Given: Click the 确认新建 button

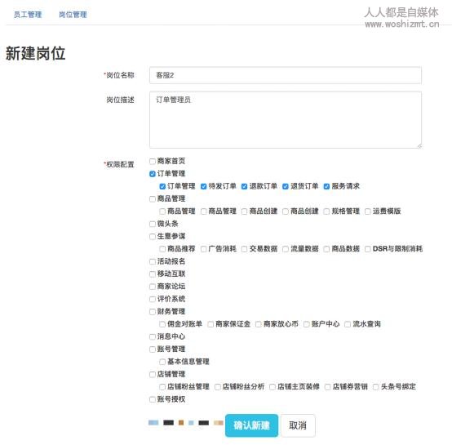Looking at the screenshot, I should point(251,425).
